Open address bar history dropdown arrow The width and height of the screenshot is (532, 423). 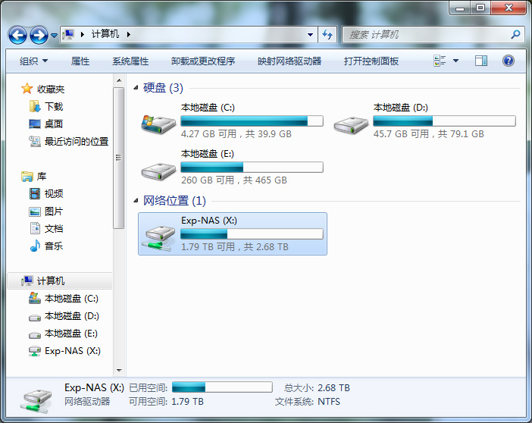[x=311, y=35]
